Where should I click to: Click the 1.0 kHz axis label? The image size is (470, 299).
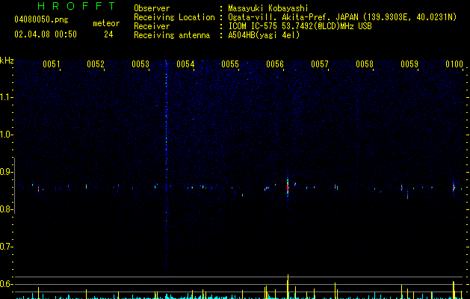pyautogui.click(x=7, y=135)
